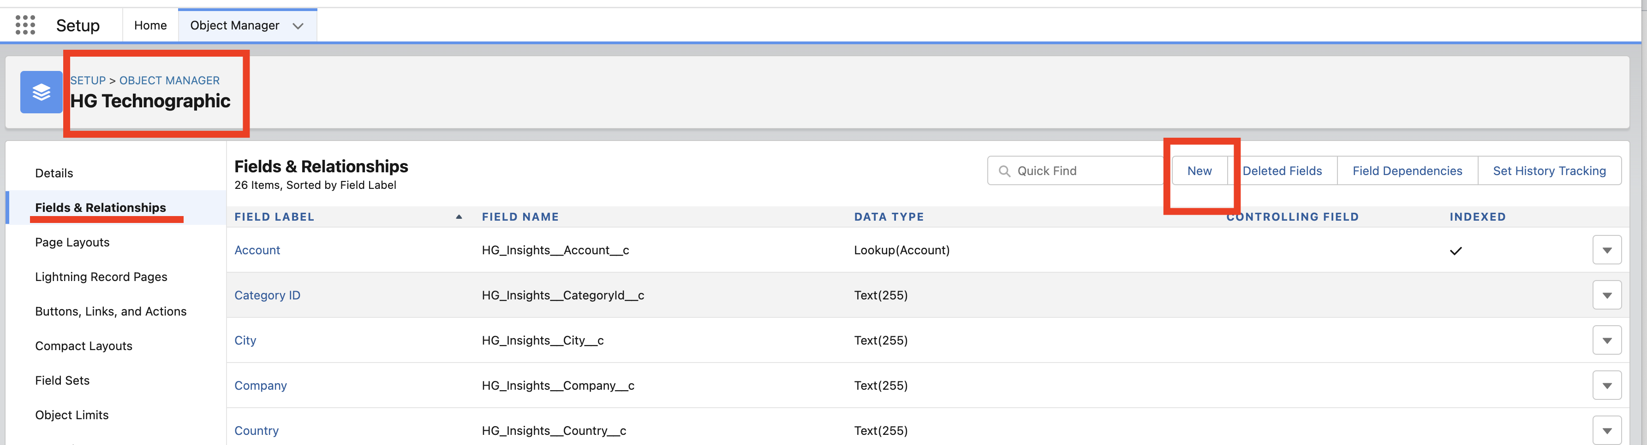The width and height of the screenshot is (1647, 445).
Task: Sort by the Controlling Field column header
Action: tap(1292, 217)
